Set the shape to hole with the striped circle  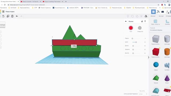pyautogui.click(x=140, y=28)
